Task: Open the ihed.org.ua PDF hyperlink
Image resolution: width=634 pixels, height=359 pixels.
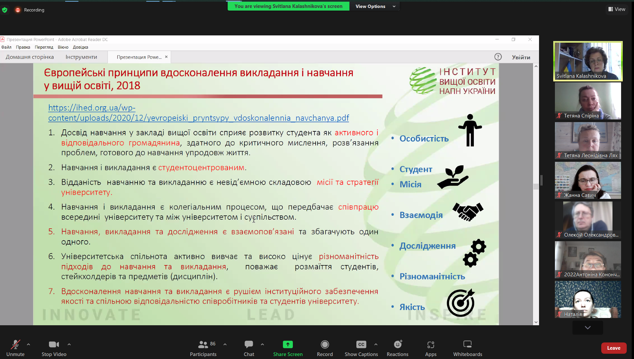Action: pyautogui.click(x=198, y=118)
